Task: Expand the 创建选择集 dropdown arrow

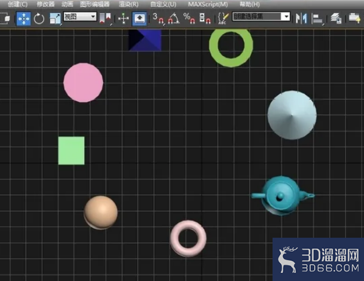Action: pos(286,16)
